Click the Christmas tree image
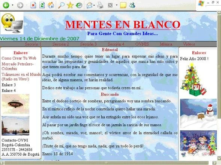 (x=193, y=80)
